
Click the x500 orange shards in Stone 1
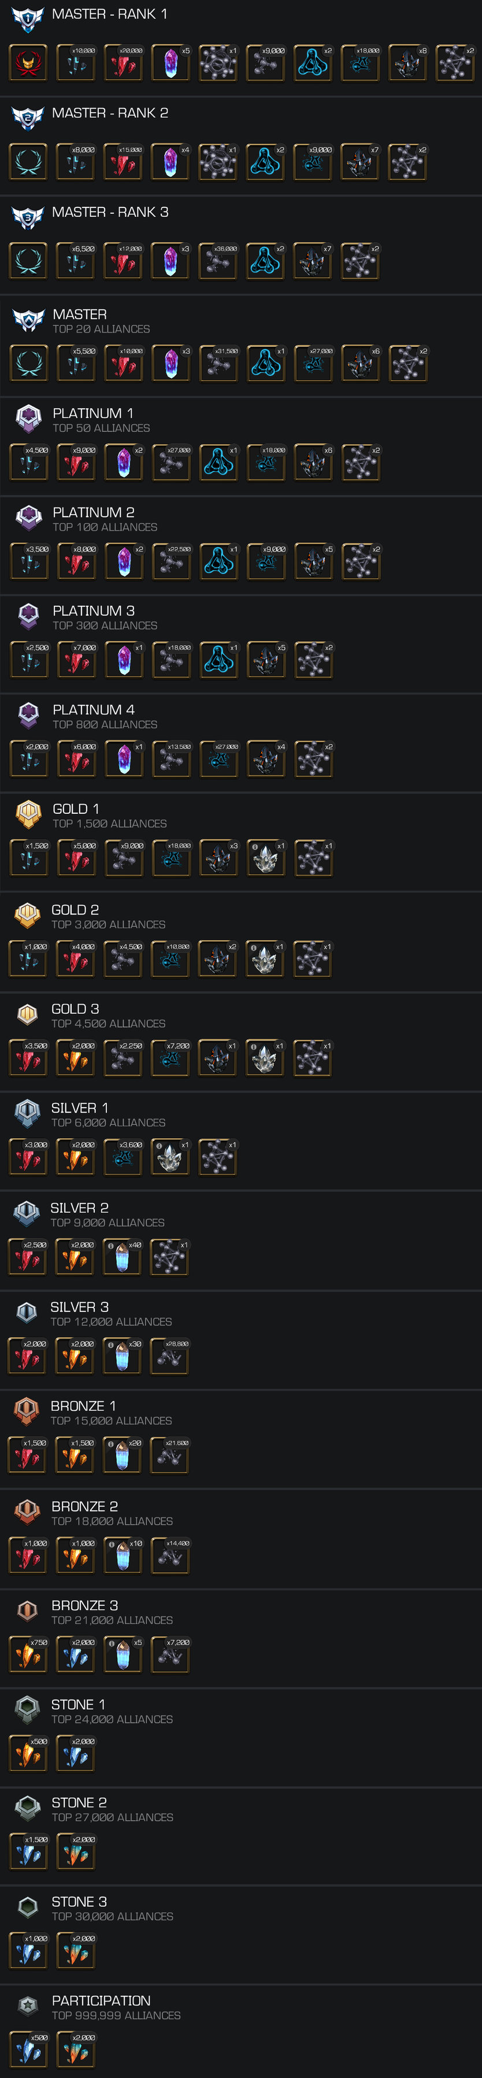pyautogui.click(x=28, y=1754)
